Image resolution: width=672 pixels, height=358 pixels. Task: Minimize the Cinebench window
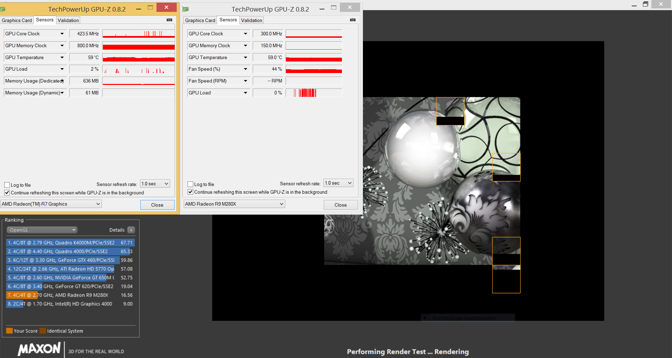pos(634,5)
